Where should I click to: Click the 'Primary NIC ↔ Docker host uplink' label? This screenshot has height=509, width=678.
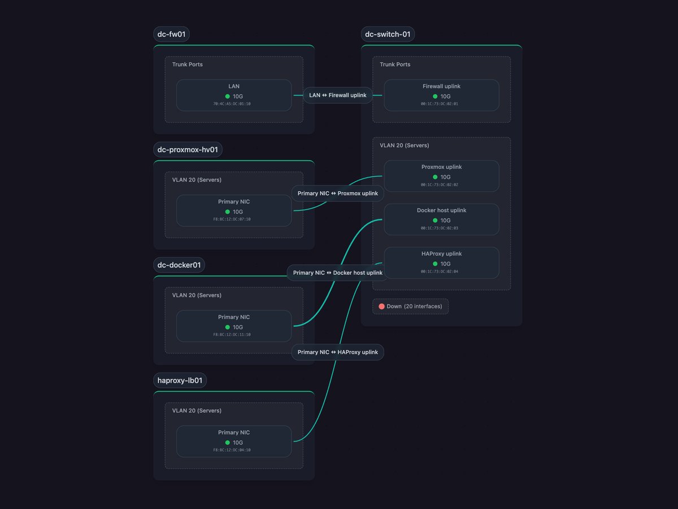338,273
